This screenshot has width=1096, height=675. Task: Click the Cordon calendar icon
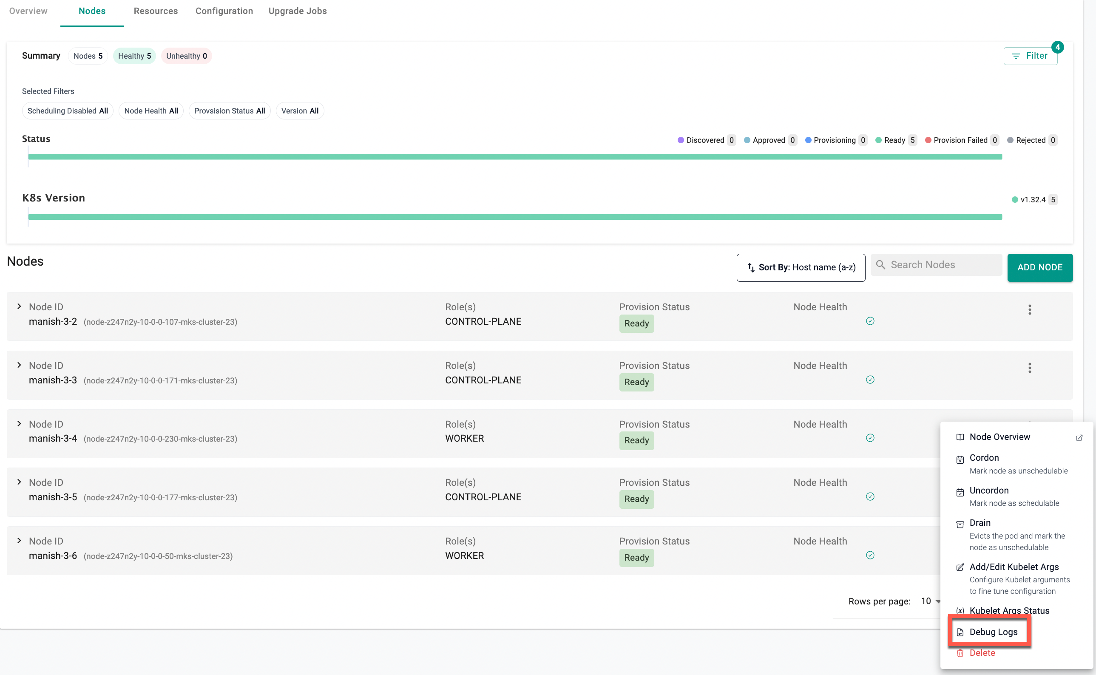(x=960, y=459)
